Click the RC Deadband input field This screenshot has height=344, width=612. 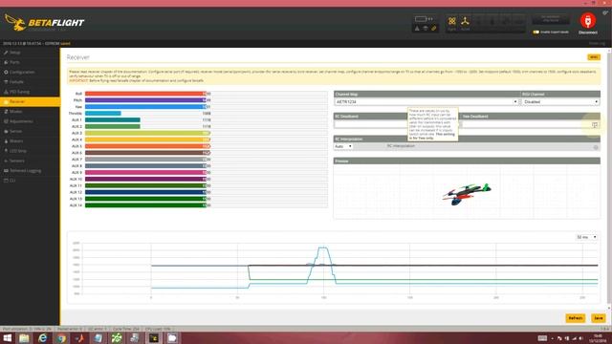coord(396,124)
